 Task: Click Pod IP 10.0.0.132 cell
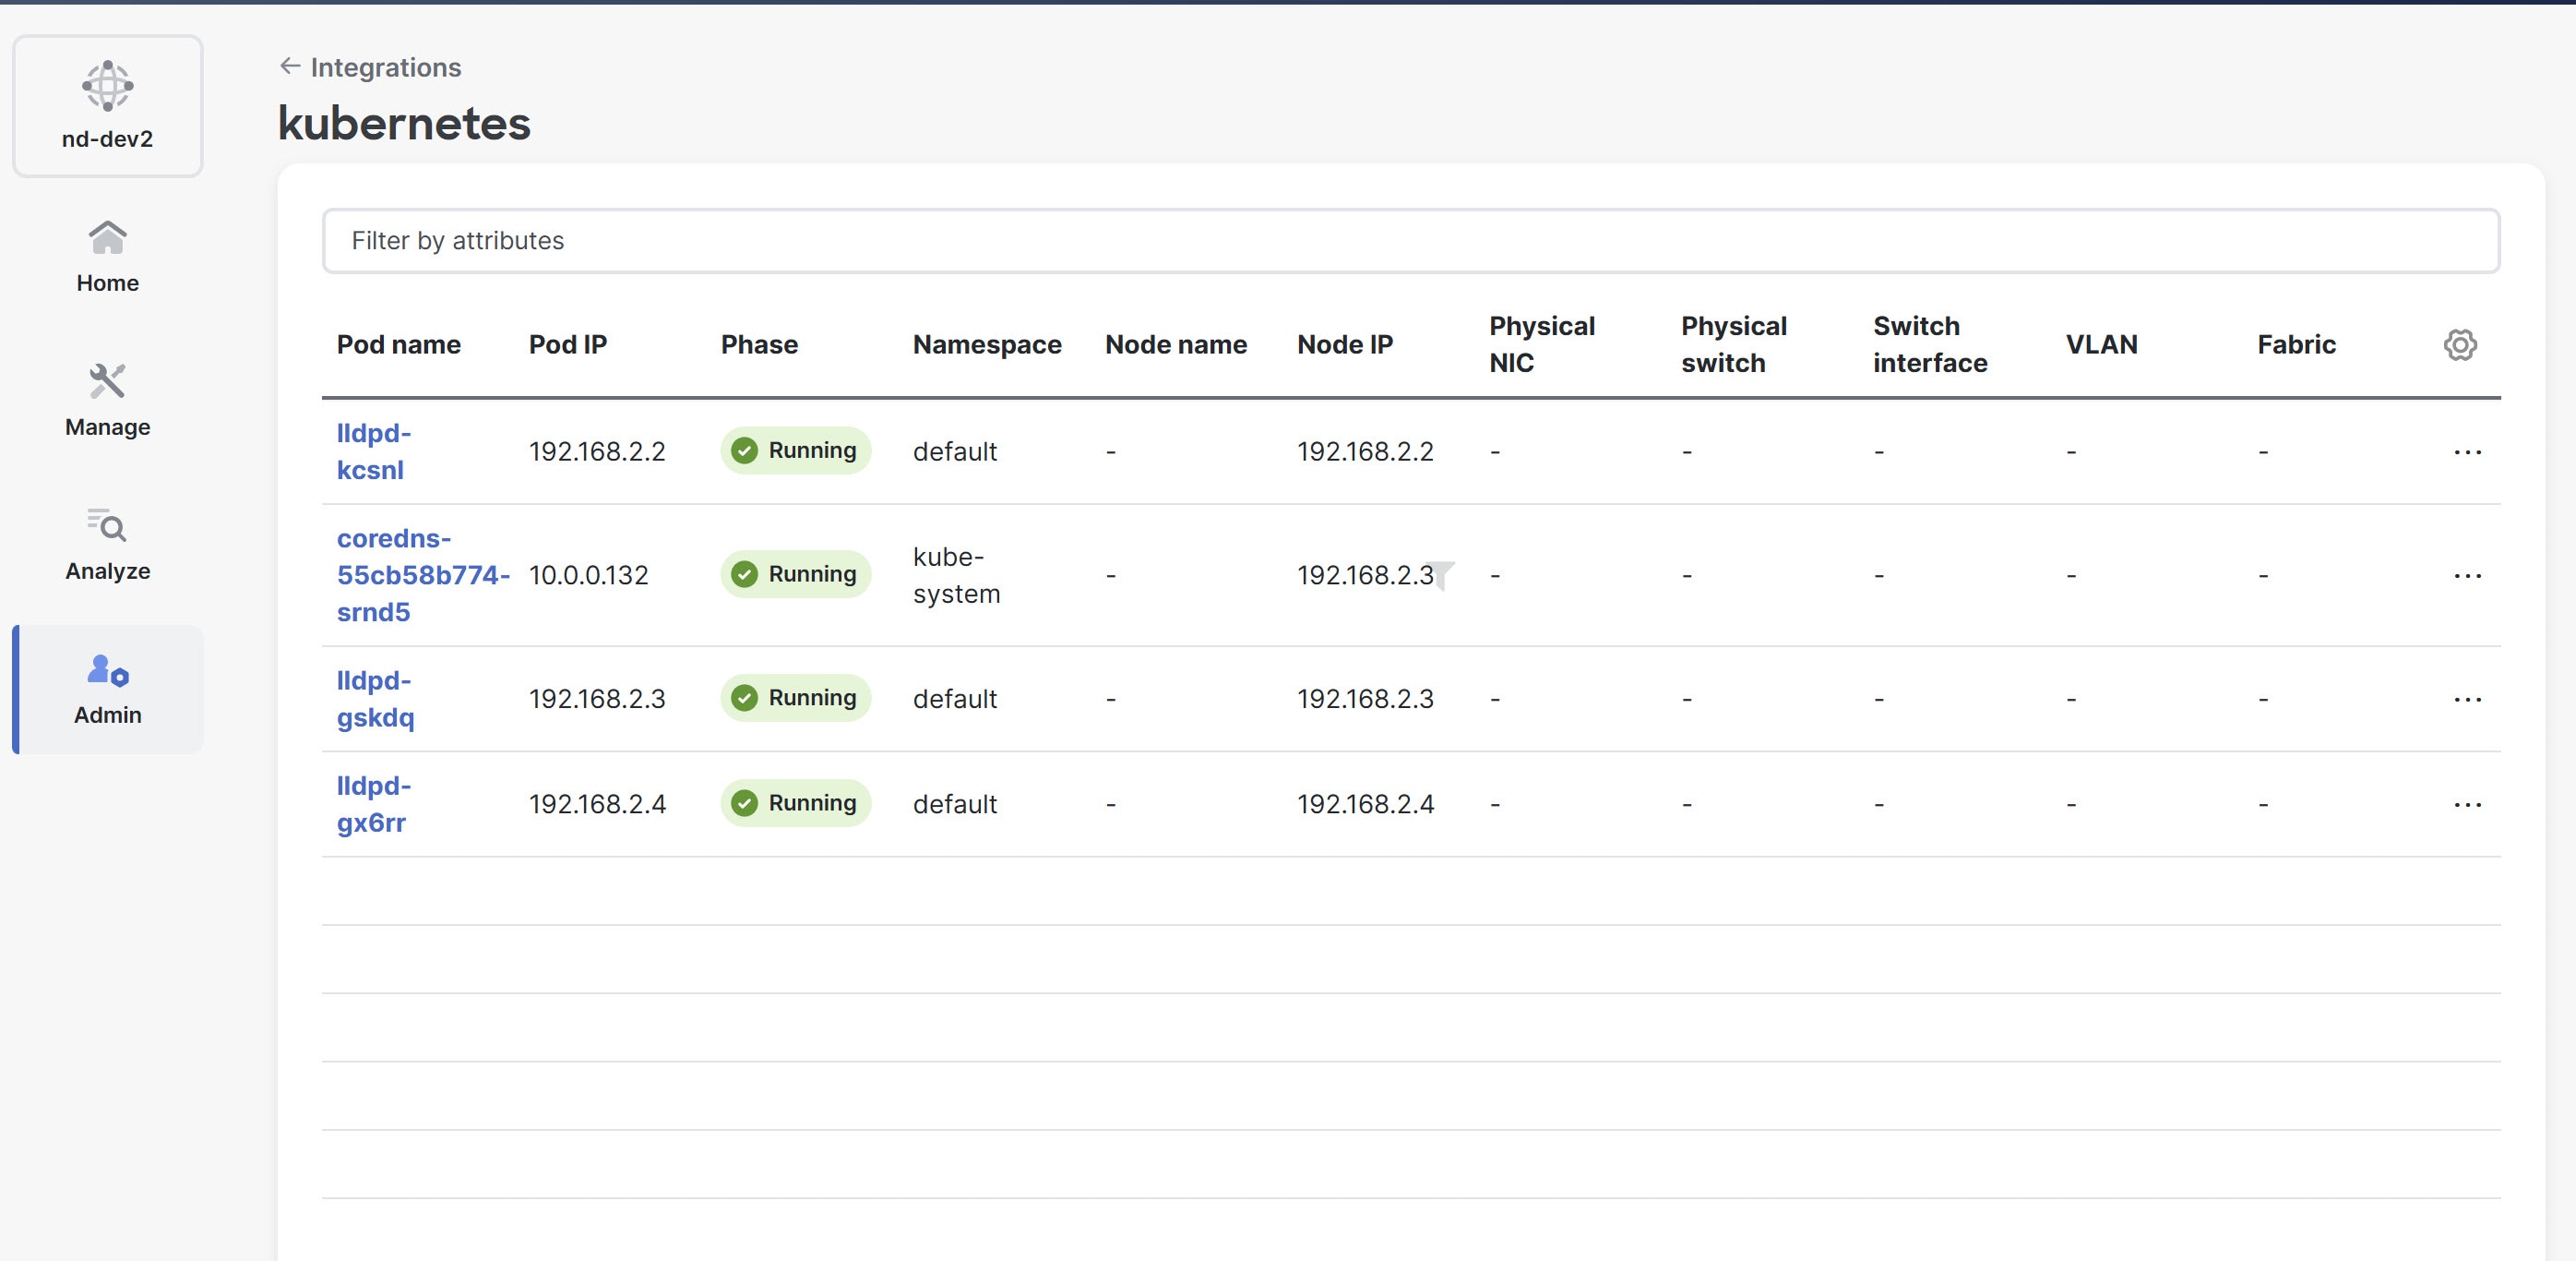click(x=588, y=575)
